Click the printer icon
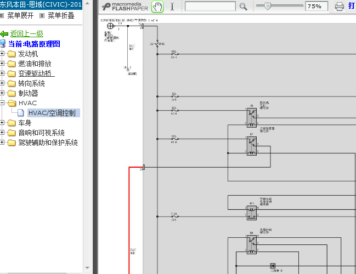The image size is (356, 274). point(339,7)
